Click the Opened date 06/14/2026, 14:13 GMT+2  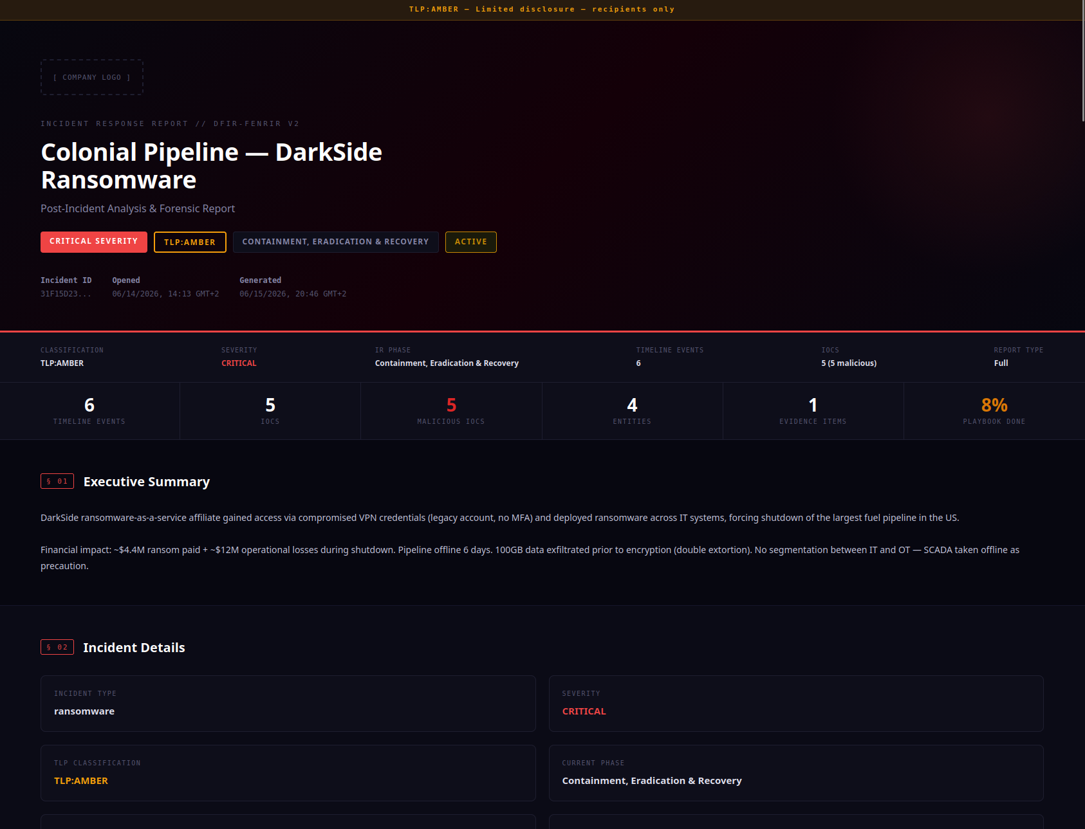165,294
